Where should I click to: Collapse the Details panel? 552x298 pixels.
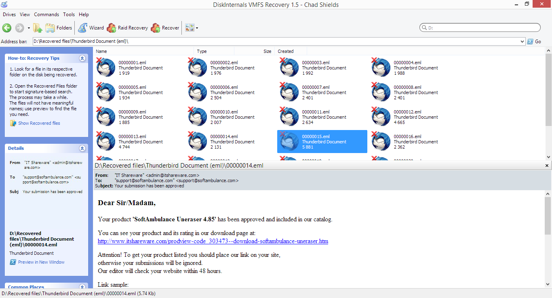click(x=82, y=148)
